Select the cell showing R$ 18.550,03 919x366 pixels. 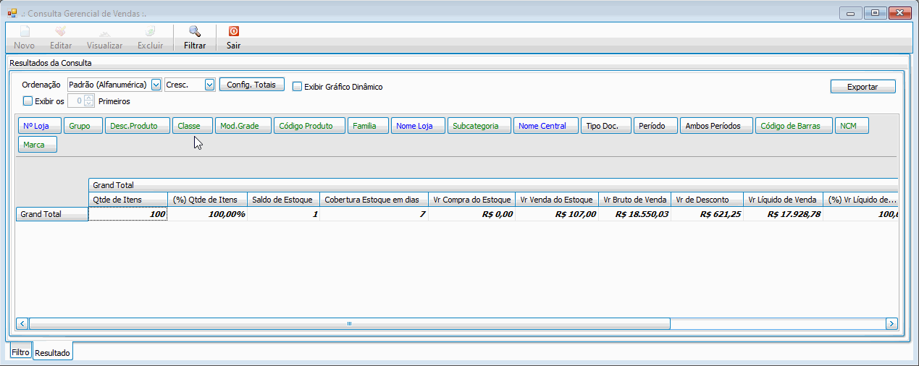click(x=635, y=214)
